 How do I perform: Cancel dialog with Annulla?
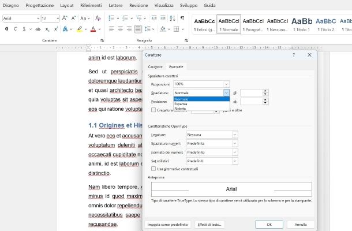coord(301,225)
